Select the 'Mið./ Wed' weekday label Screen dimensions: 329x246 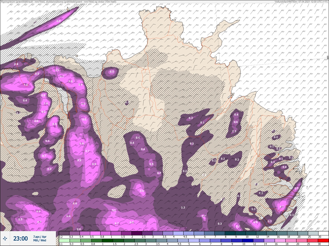click(x=40, y=240)
